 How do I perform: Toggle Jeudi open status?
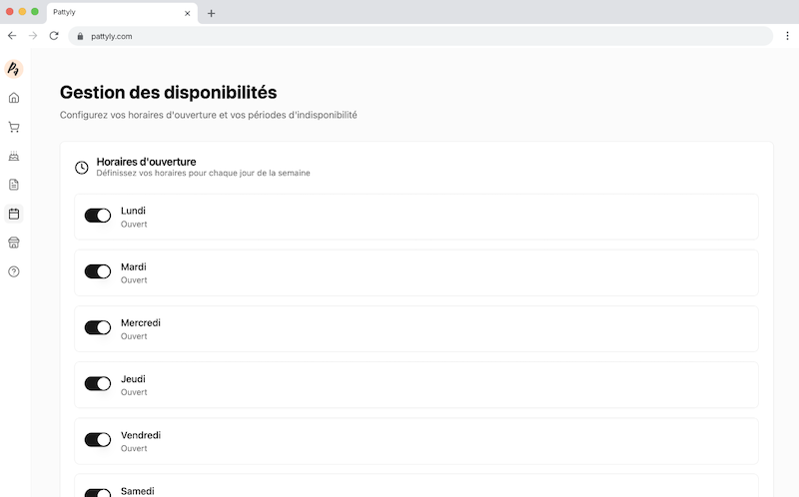(x=98, y=383)
